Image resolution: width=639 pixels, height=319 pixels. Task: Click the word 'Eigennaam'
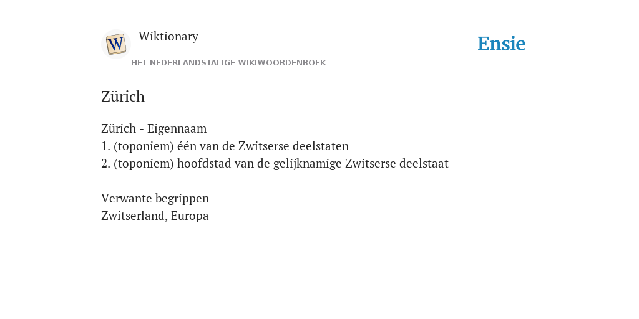(177, 129)
